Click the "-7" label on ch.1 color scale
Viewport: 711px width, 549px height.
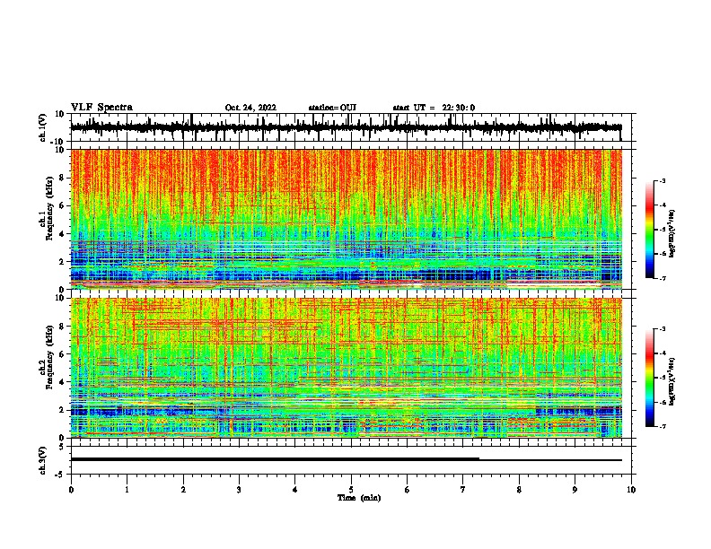[663, 278]
